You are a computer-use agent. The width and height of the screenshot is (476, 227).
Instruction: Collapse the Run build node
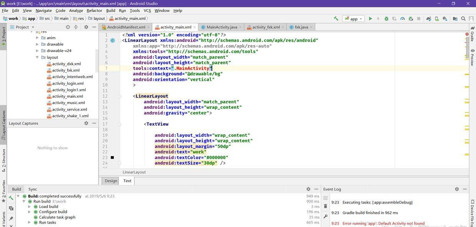(x=24, y=201)
